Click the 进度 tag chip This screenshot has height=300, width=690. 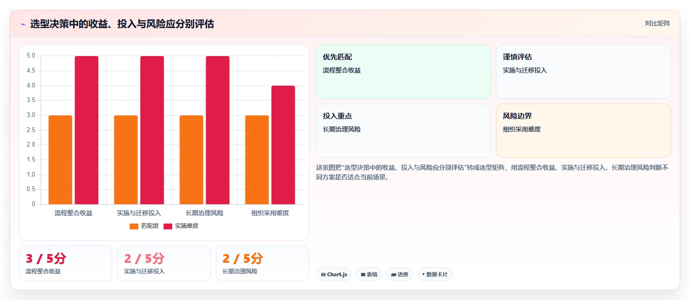400,274
